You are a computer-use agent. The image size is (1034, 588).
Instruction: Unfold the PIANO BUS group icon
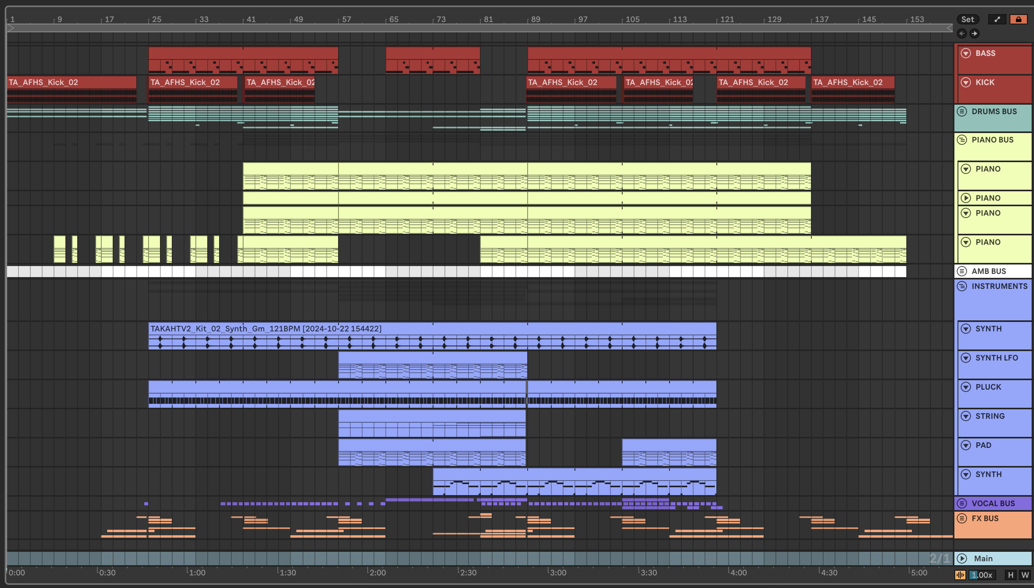click(962, 140)
